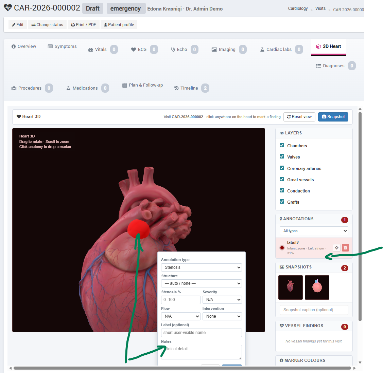Viewport: 383px width, 373px height.
Task: Toggle Great vessels layer checkbox
Action: (x=282, y=179)
